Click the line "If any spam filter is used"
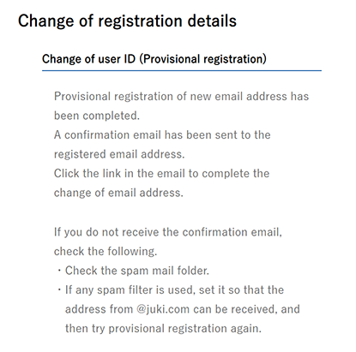 click(x=174, y=290)
